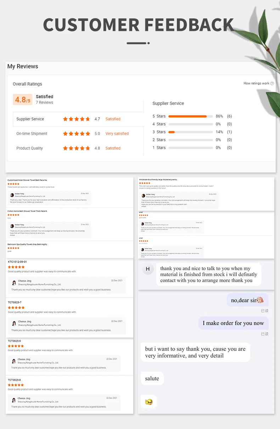
Task: Select the Product Quality rating category
Action: coord(29,148)
